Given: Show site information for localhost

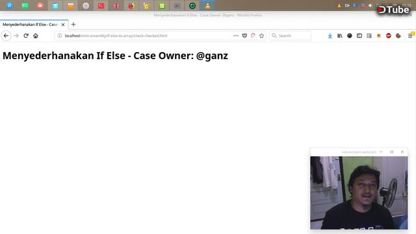Looking at the screenshot, I should click(x=60, y=36).
